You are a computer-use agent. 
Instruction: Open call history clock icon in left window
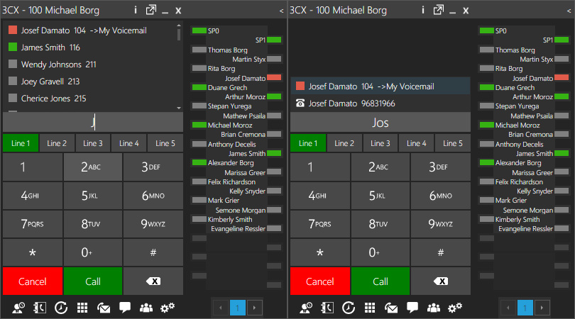coord(61,308)
